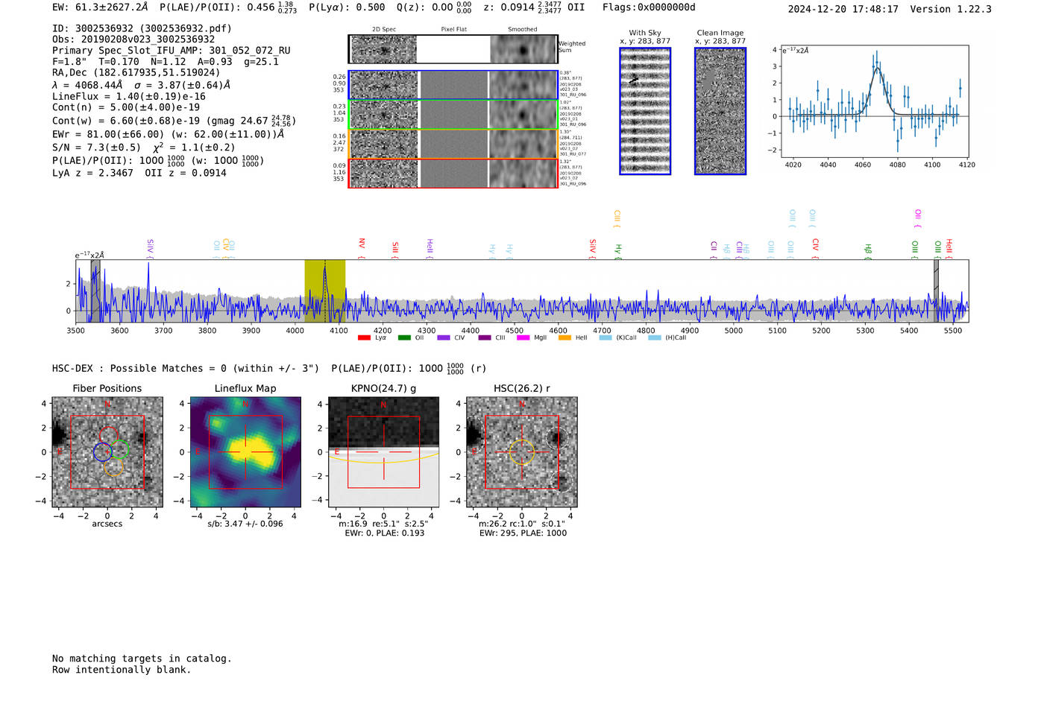Select the header EW: 61.3±2627.2Å value
Image resolution: width=1044 pixels, height=710 pixels.
point(101,7)
